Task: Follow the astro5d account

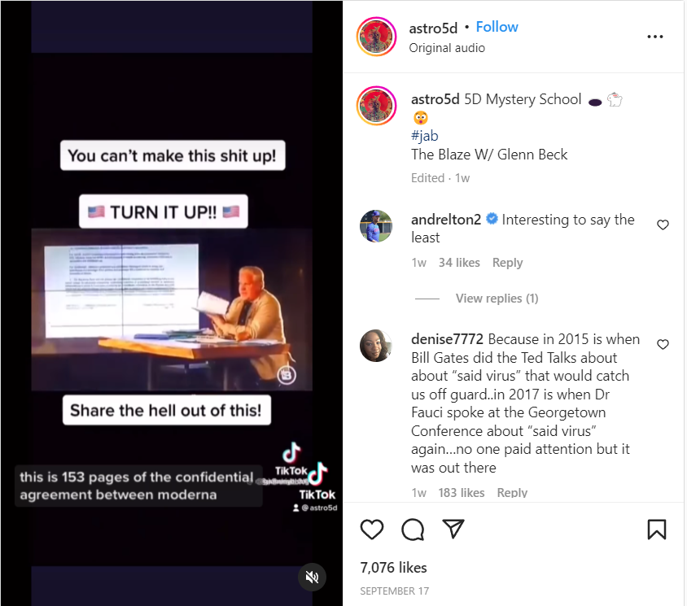Action: point(497,27)
